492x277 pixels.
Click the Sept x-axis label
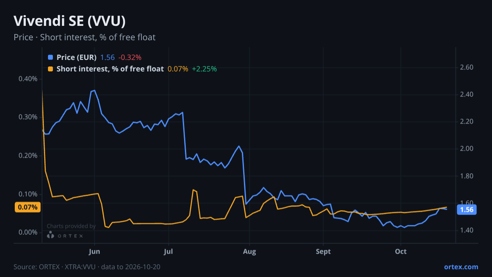[x=323, y=252]
